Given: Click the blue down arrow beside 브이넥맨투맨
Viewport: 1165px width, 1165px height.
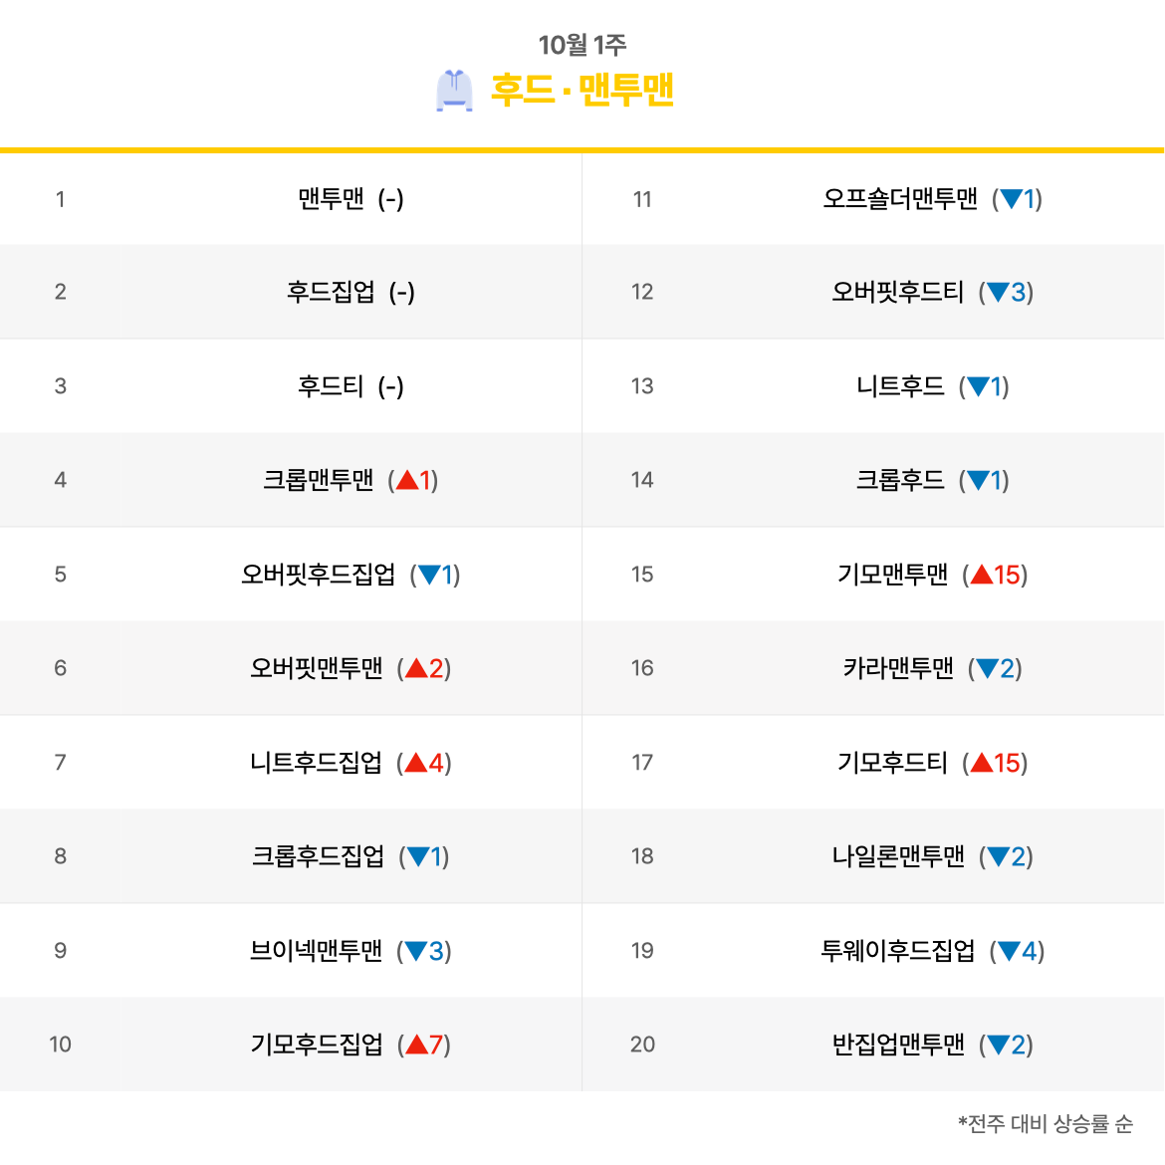Looking at the screenshot, I should [x=416, y=950].
